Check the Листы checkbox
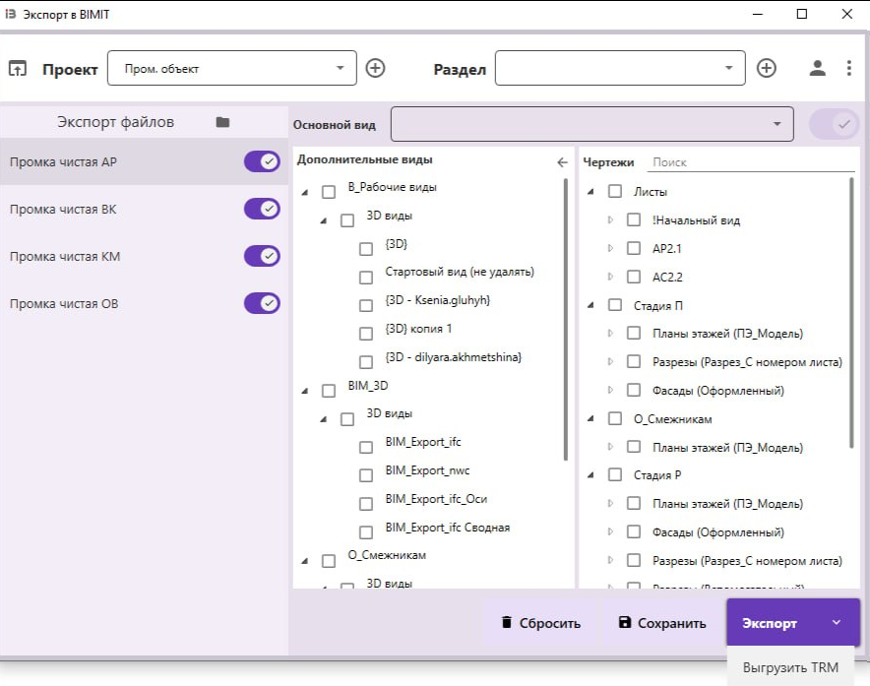Viewport: 870px width, 686px height. [615, 192]
